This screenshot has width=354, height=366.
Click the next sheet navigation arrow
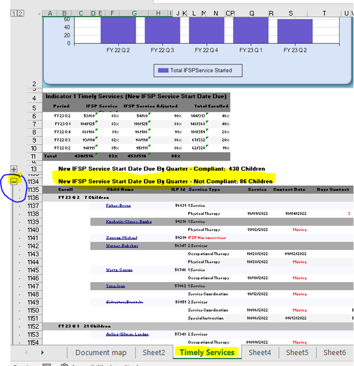[42, 352]
